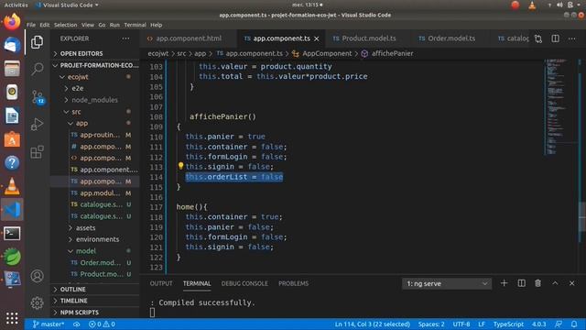Image resolution: width=586 pixels, height=330 pixels.
Task: Click 'Ln 114, Col 3' cursor position
Action: pos(373,324)
